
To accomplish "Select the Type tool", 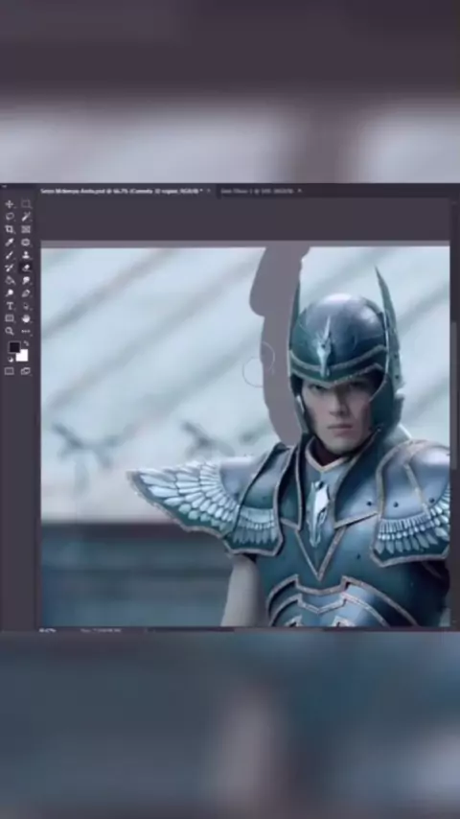I will point(10,306).
